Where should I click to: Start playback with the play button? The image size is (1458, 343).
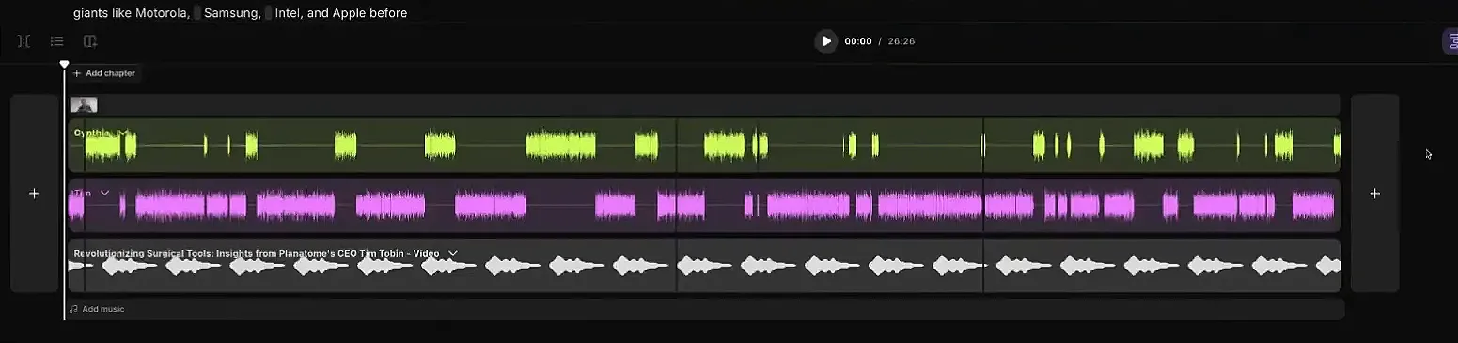coord(825,41)
